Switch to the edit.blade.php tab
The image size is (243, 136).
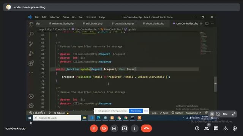click(93, 23)
